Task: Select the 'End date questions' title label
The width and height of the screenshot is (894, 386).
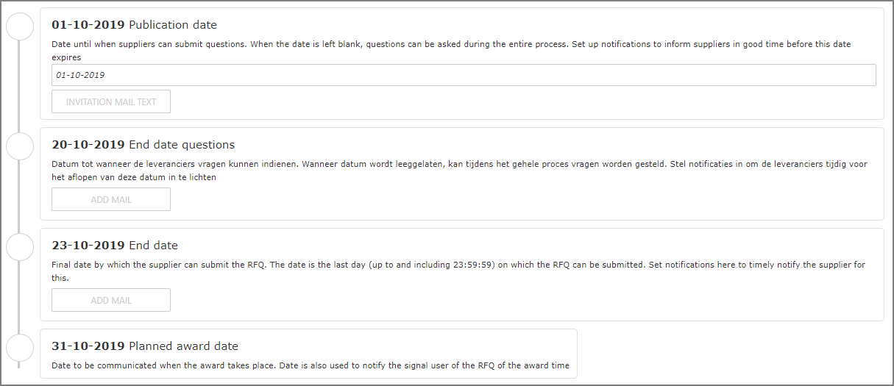Action: click(x=182, y=145)
